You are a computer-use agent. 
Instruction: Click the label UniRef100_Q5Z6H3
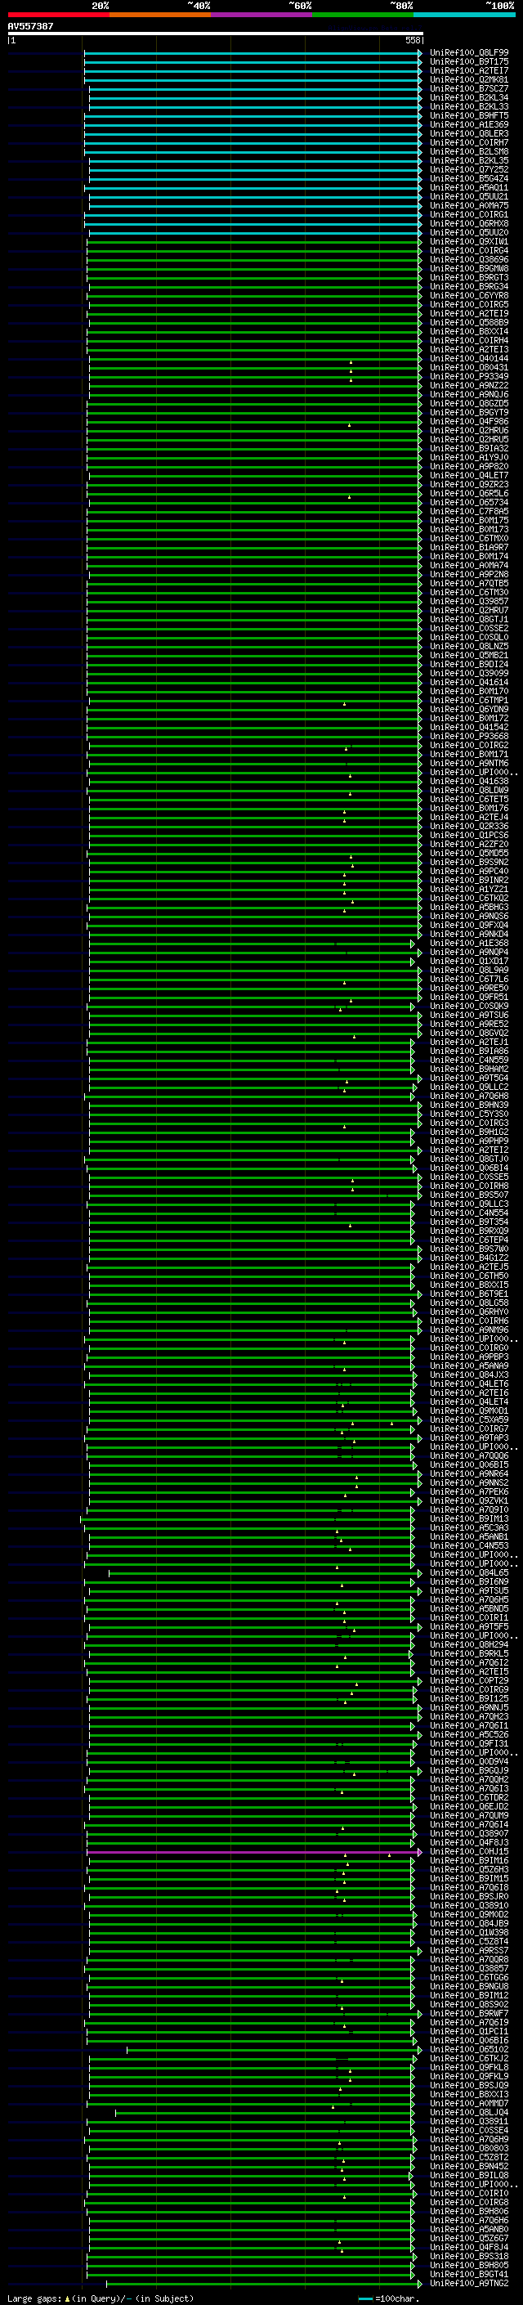click(x=469, y=1869)
